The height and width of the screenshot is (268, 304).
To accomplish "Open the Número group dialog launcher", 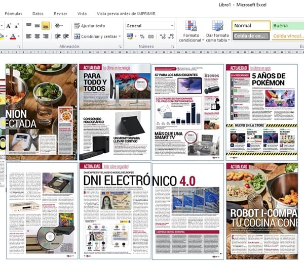I will coord(173,47).
